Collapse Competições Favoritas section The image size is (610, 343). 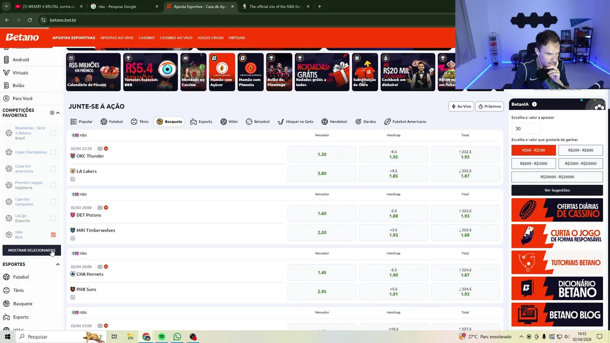click(58, 113)
